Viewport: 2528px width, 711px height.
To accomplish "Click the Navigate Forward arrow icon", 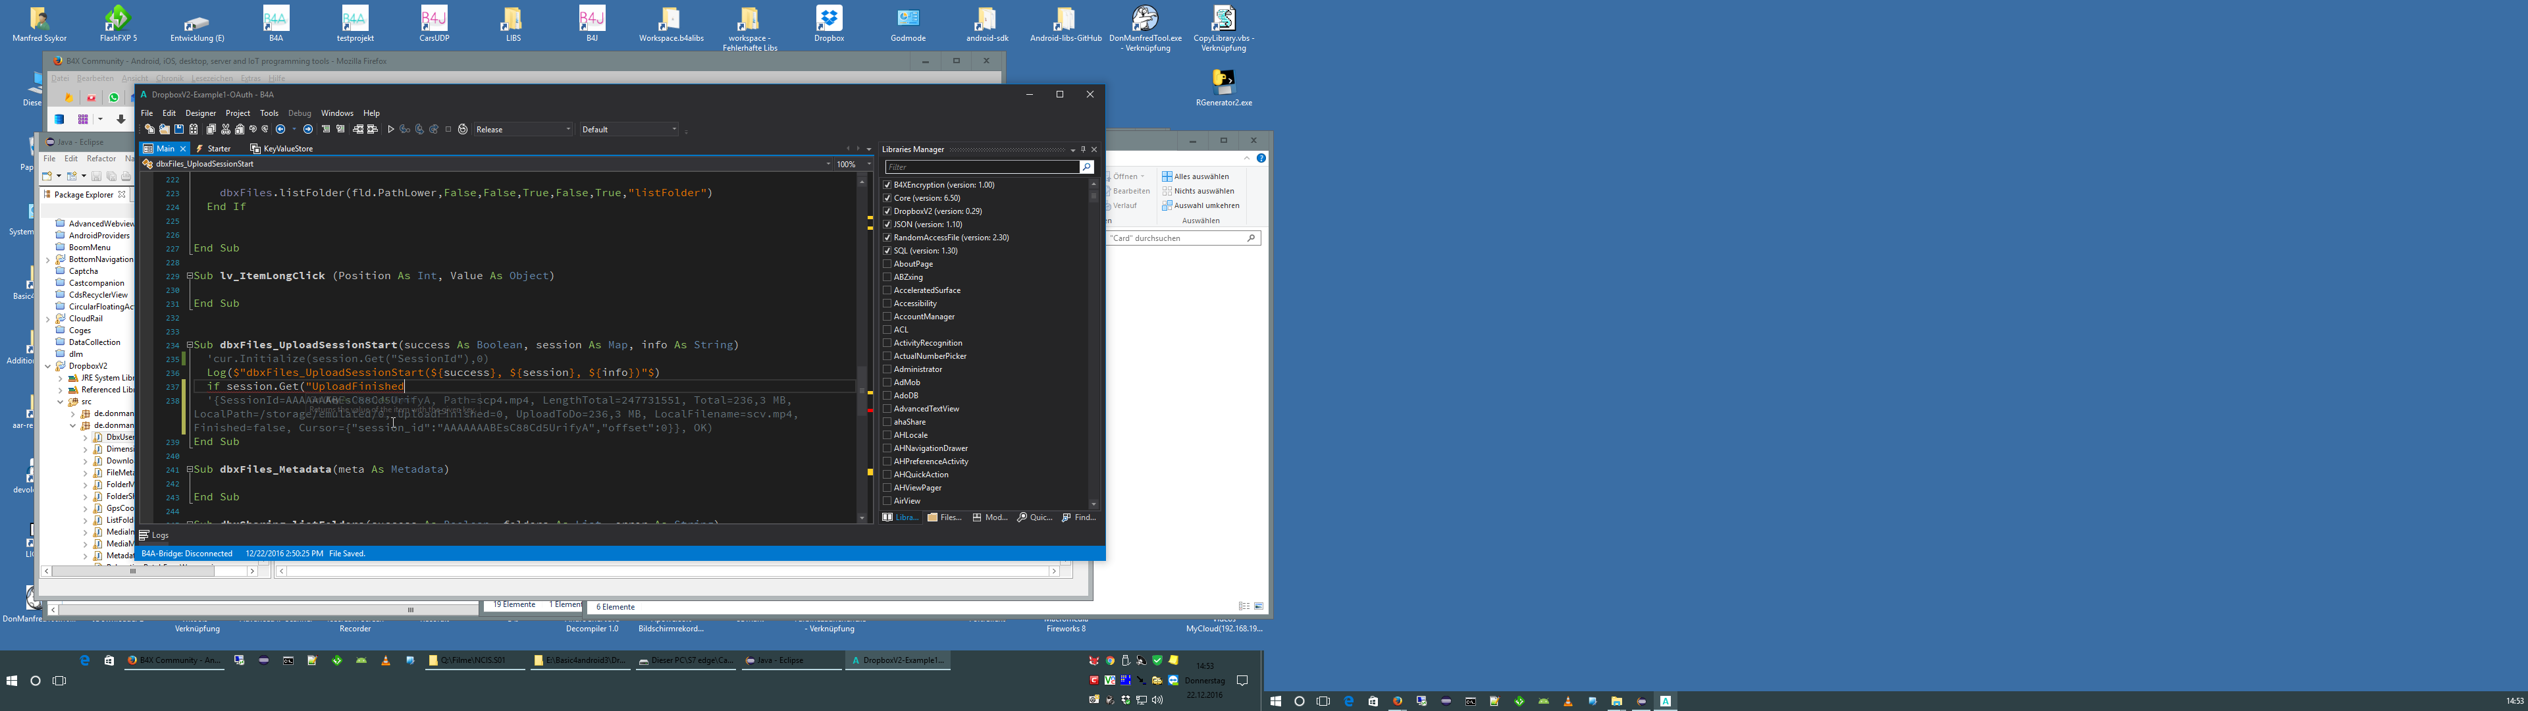I will tap(308, 130).
